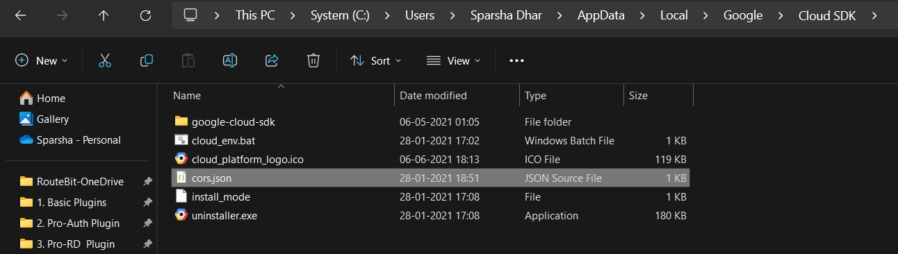Expand chevron after Google breadcrumb
This screenshot has width=898, height=254.
click(780, 15)
